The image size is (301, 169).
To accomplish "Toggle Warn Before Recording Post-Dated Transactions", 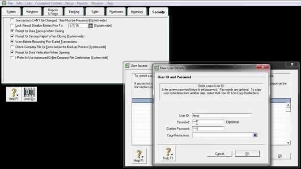I will point(12,42).
